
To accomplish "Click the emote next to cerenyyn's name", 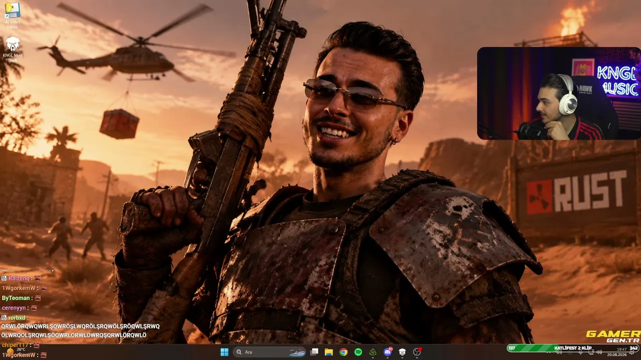I will pos(34,308).
